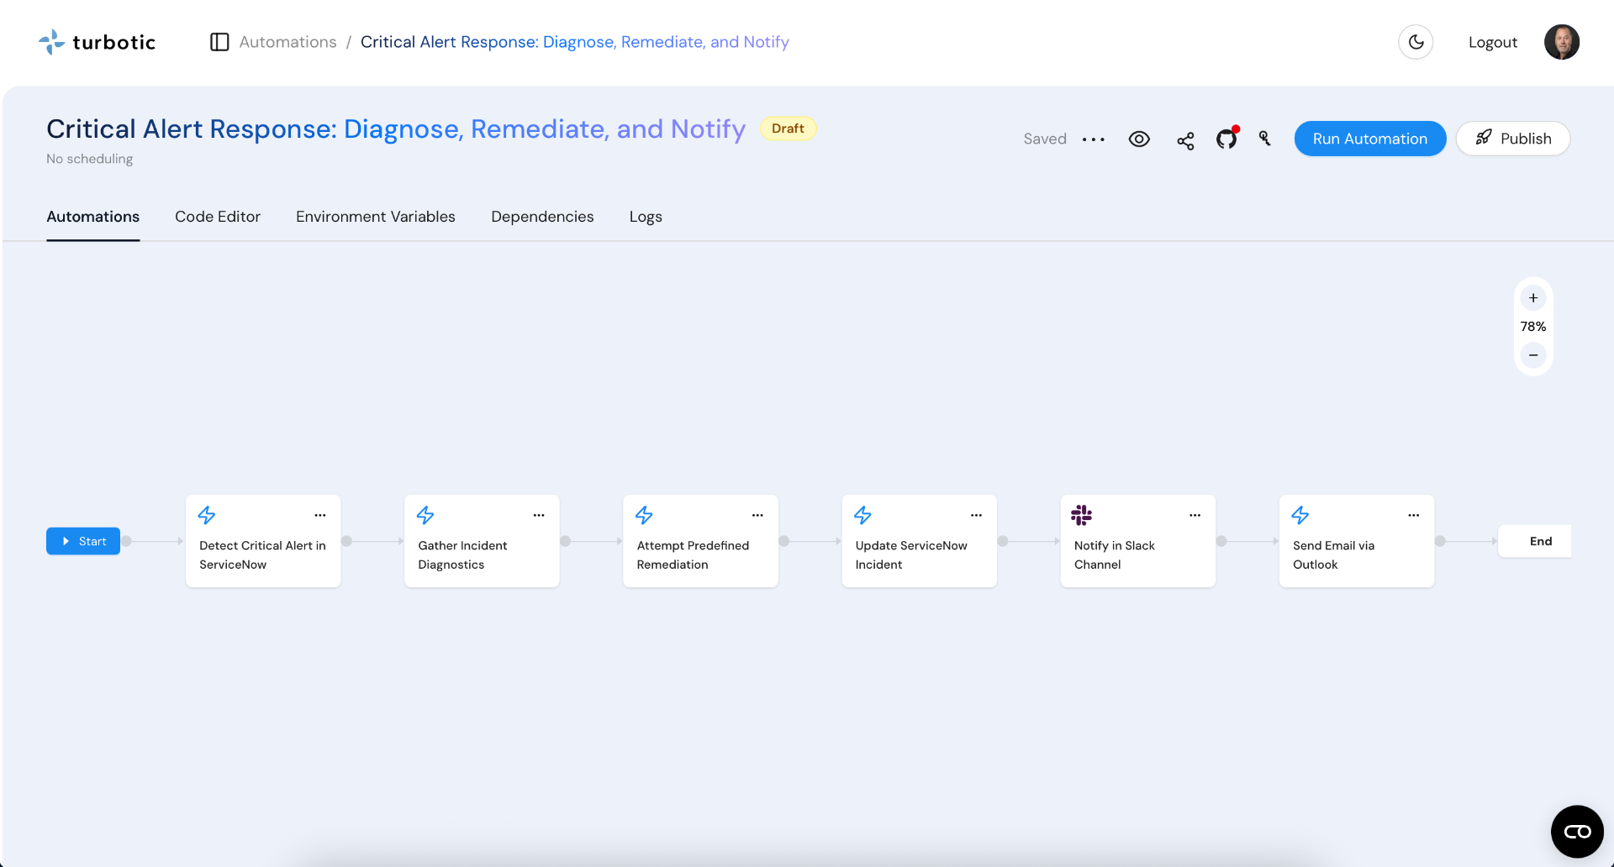Click the Logout link
Viewport: 1614px width, 867px height.
(1493, 42)
